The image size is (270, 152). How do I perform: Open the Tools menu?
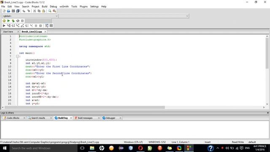[74, 6]
